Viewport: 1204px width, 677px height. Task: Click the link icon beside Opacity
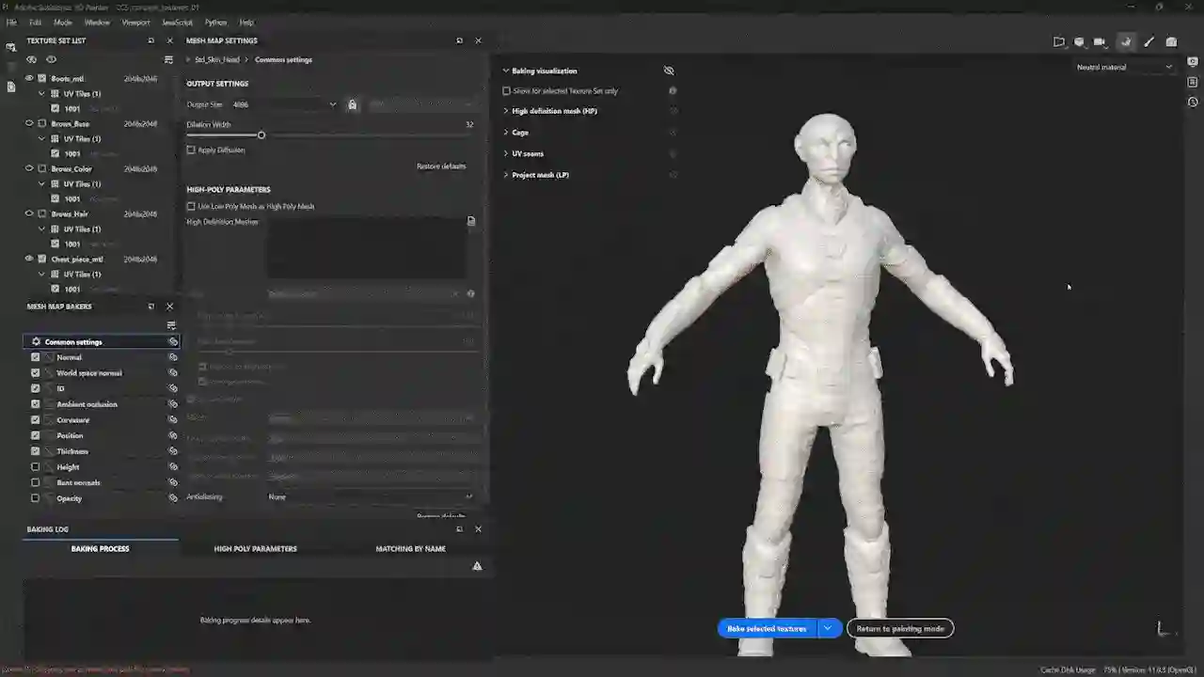coord(173,498)
